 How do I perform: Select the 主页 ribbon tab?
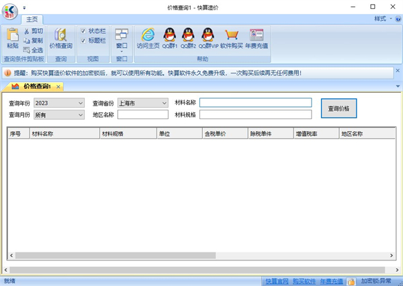[32, 20]
